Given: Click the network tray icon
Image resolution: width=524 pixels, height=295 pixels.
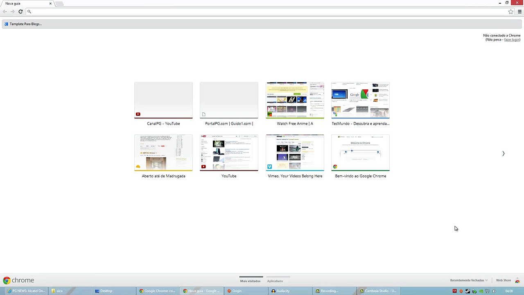Looking at the screenshot, I should pos(487,291).
